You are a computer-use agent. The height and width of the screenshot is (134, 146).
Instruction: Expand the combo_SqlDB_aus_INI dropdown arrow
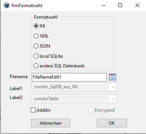point(114,87)
